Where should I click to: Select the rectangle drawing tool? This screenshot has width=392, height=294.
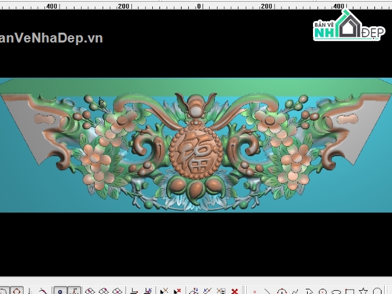point(350,291)
